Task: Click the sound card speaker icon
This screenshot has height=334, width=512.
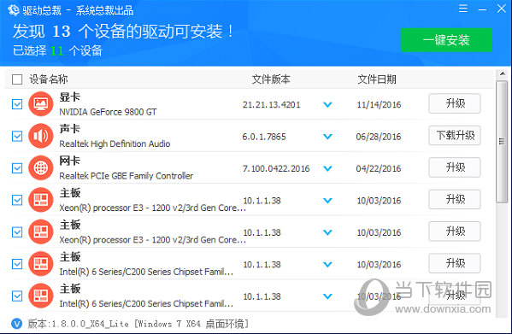Action: (x=41, y=136)
